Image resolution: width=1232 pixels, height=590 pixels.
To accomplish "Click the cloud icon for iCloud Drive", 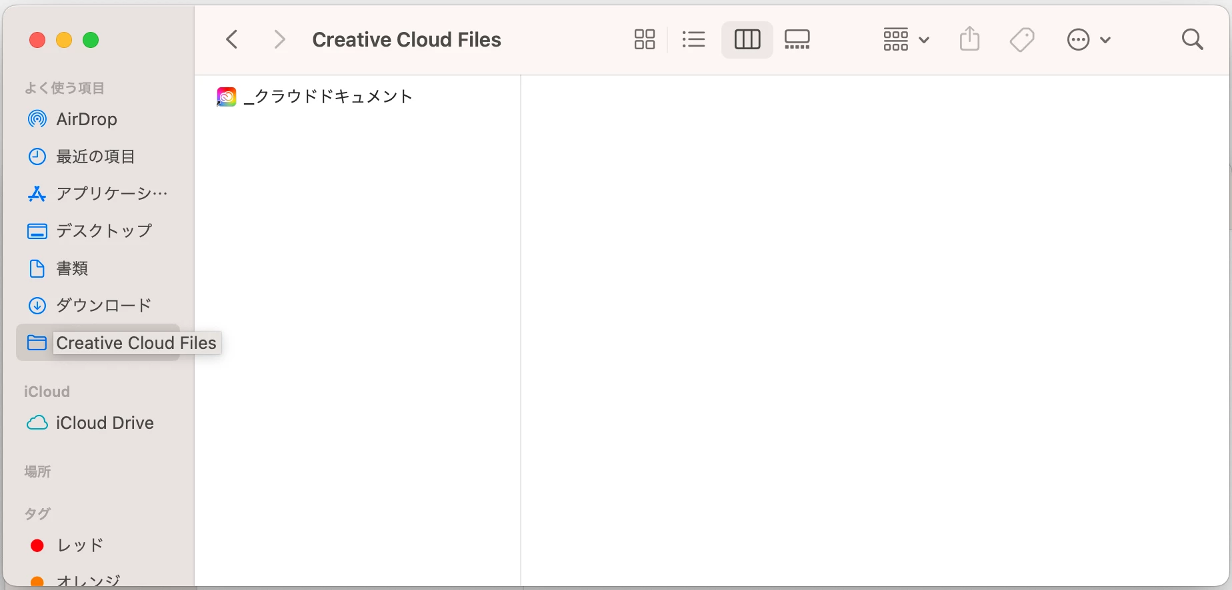I will 37,423.
